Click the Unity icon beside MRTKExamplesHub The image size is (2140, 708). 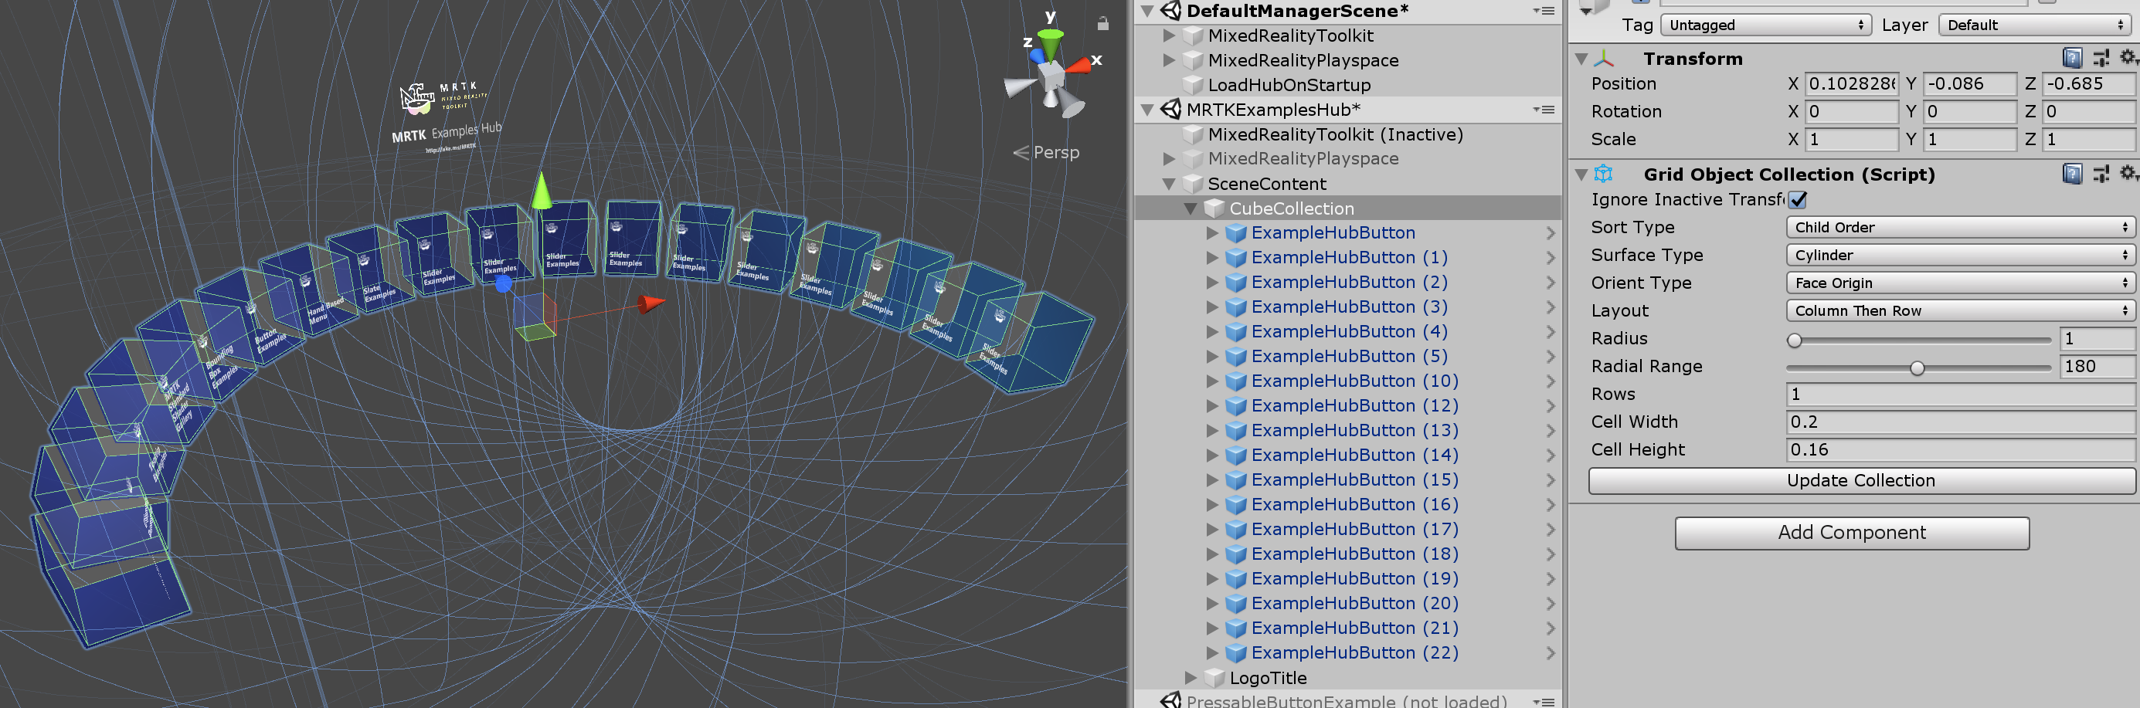[1170, 109]
